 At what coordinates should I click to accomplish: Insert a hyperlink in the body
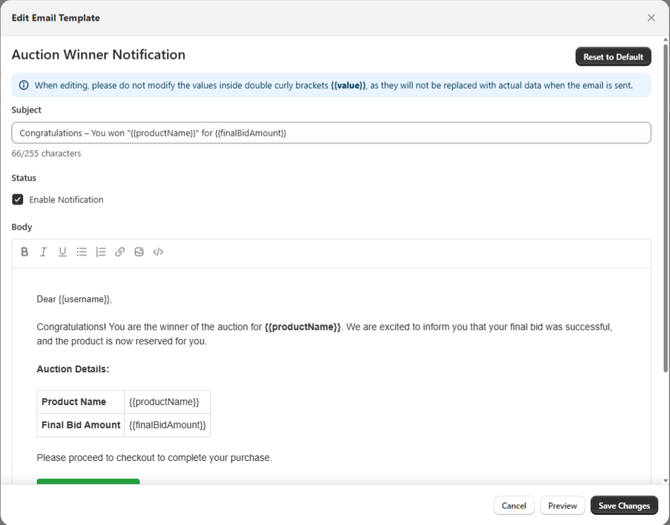(120, 252)
